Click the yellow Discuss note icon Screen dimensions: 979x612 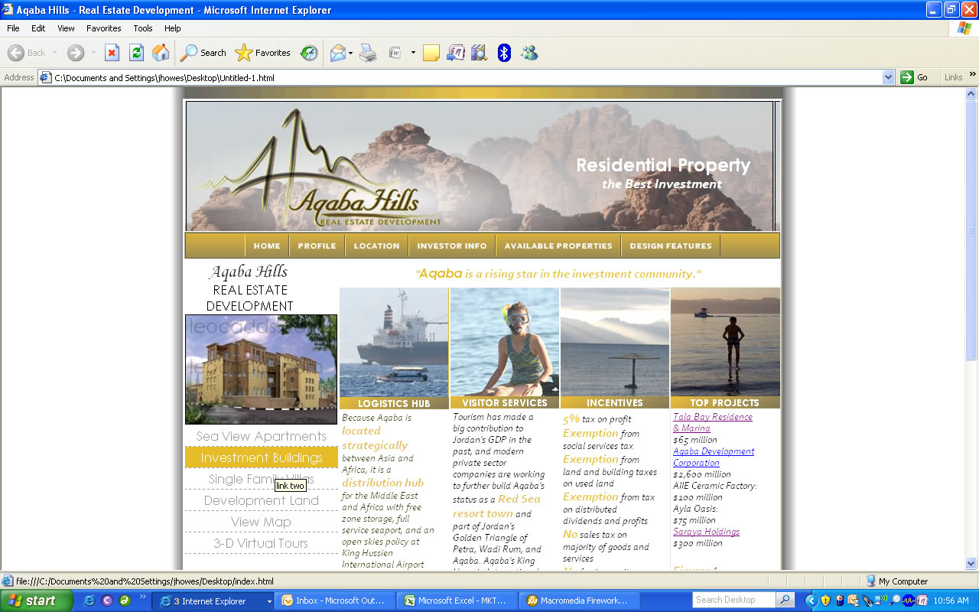(431, 53)
